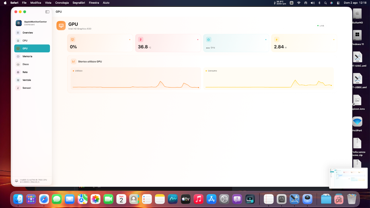Click the 36.8 °C temperature value

tap(145, 47)
